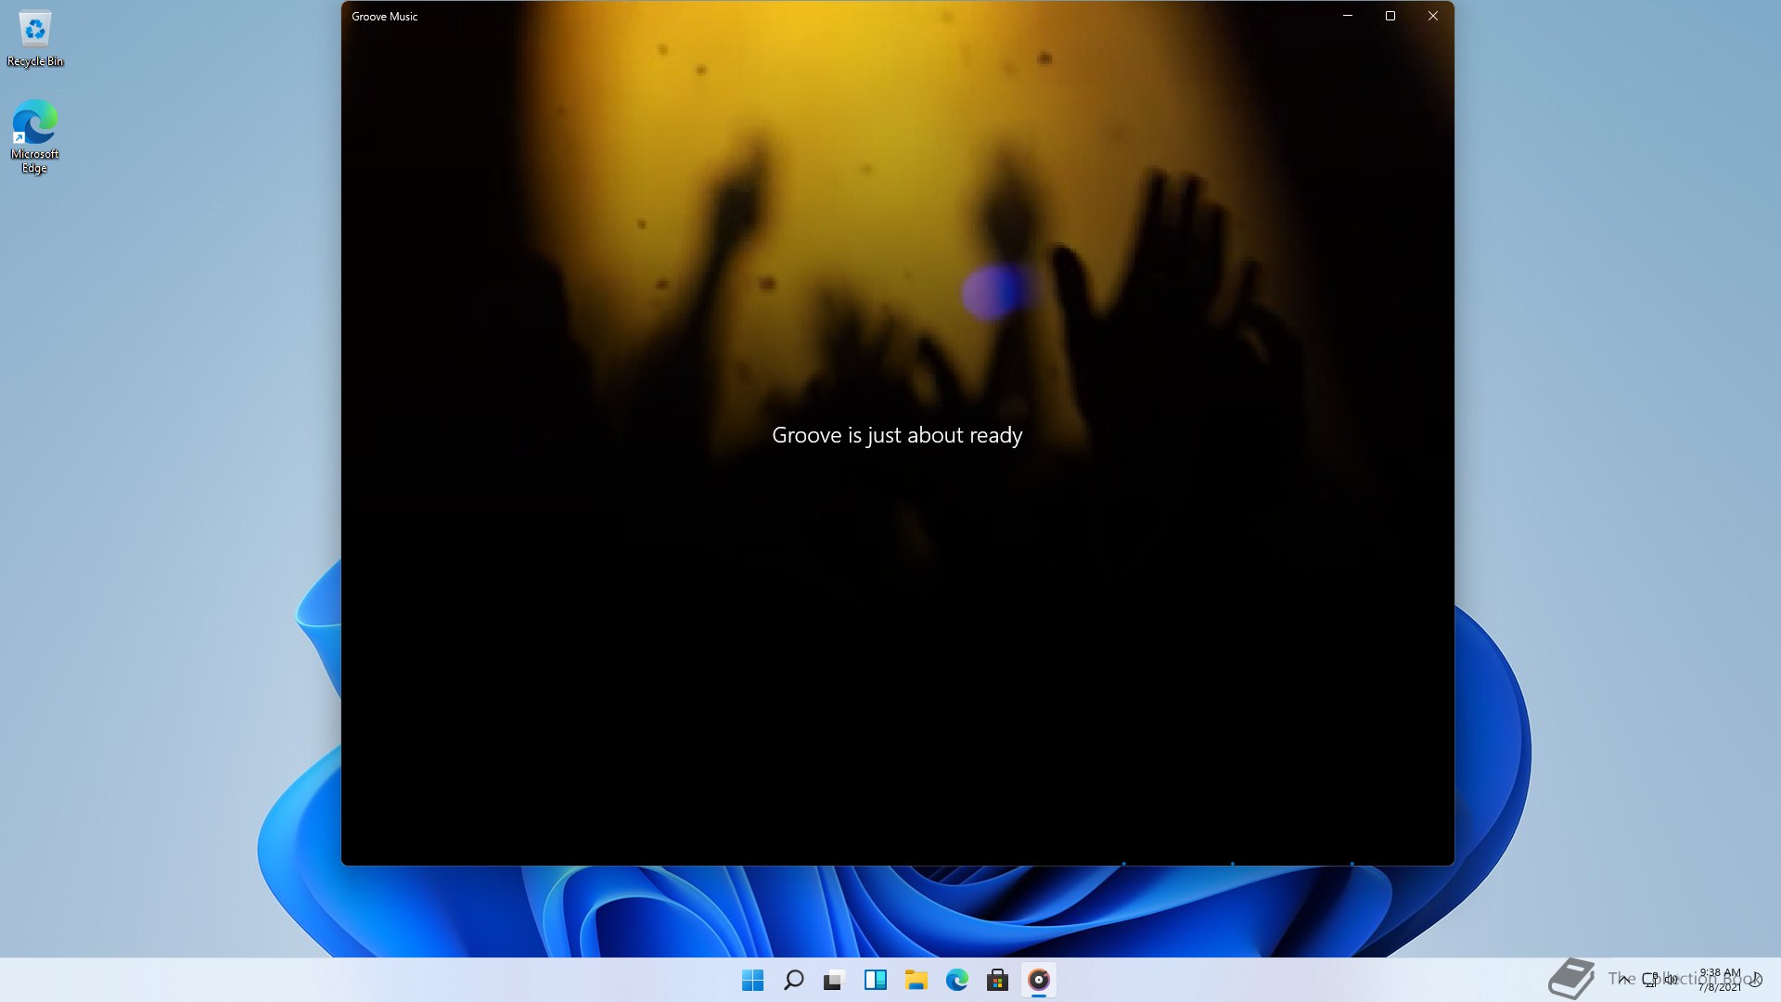Open taskbar Search
This screenshot has width=1781, height=1002.
tap(793, 980)
